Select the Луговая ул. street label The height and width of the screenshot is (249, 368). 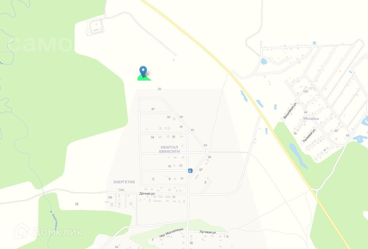(208, 232)
